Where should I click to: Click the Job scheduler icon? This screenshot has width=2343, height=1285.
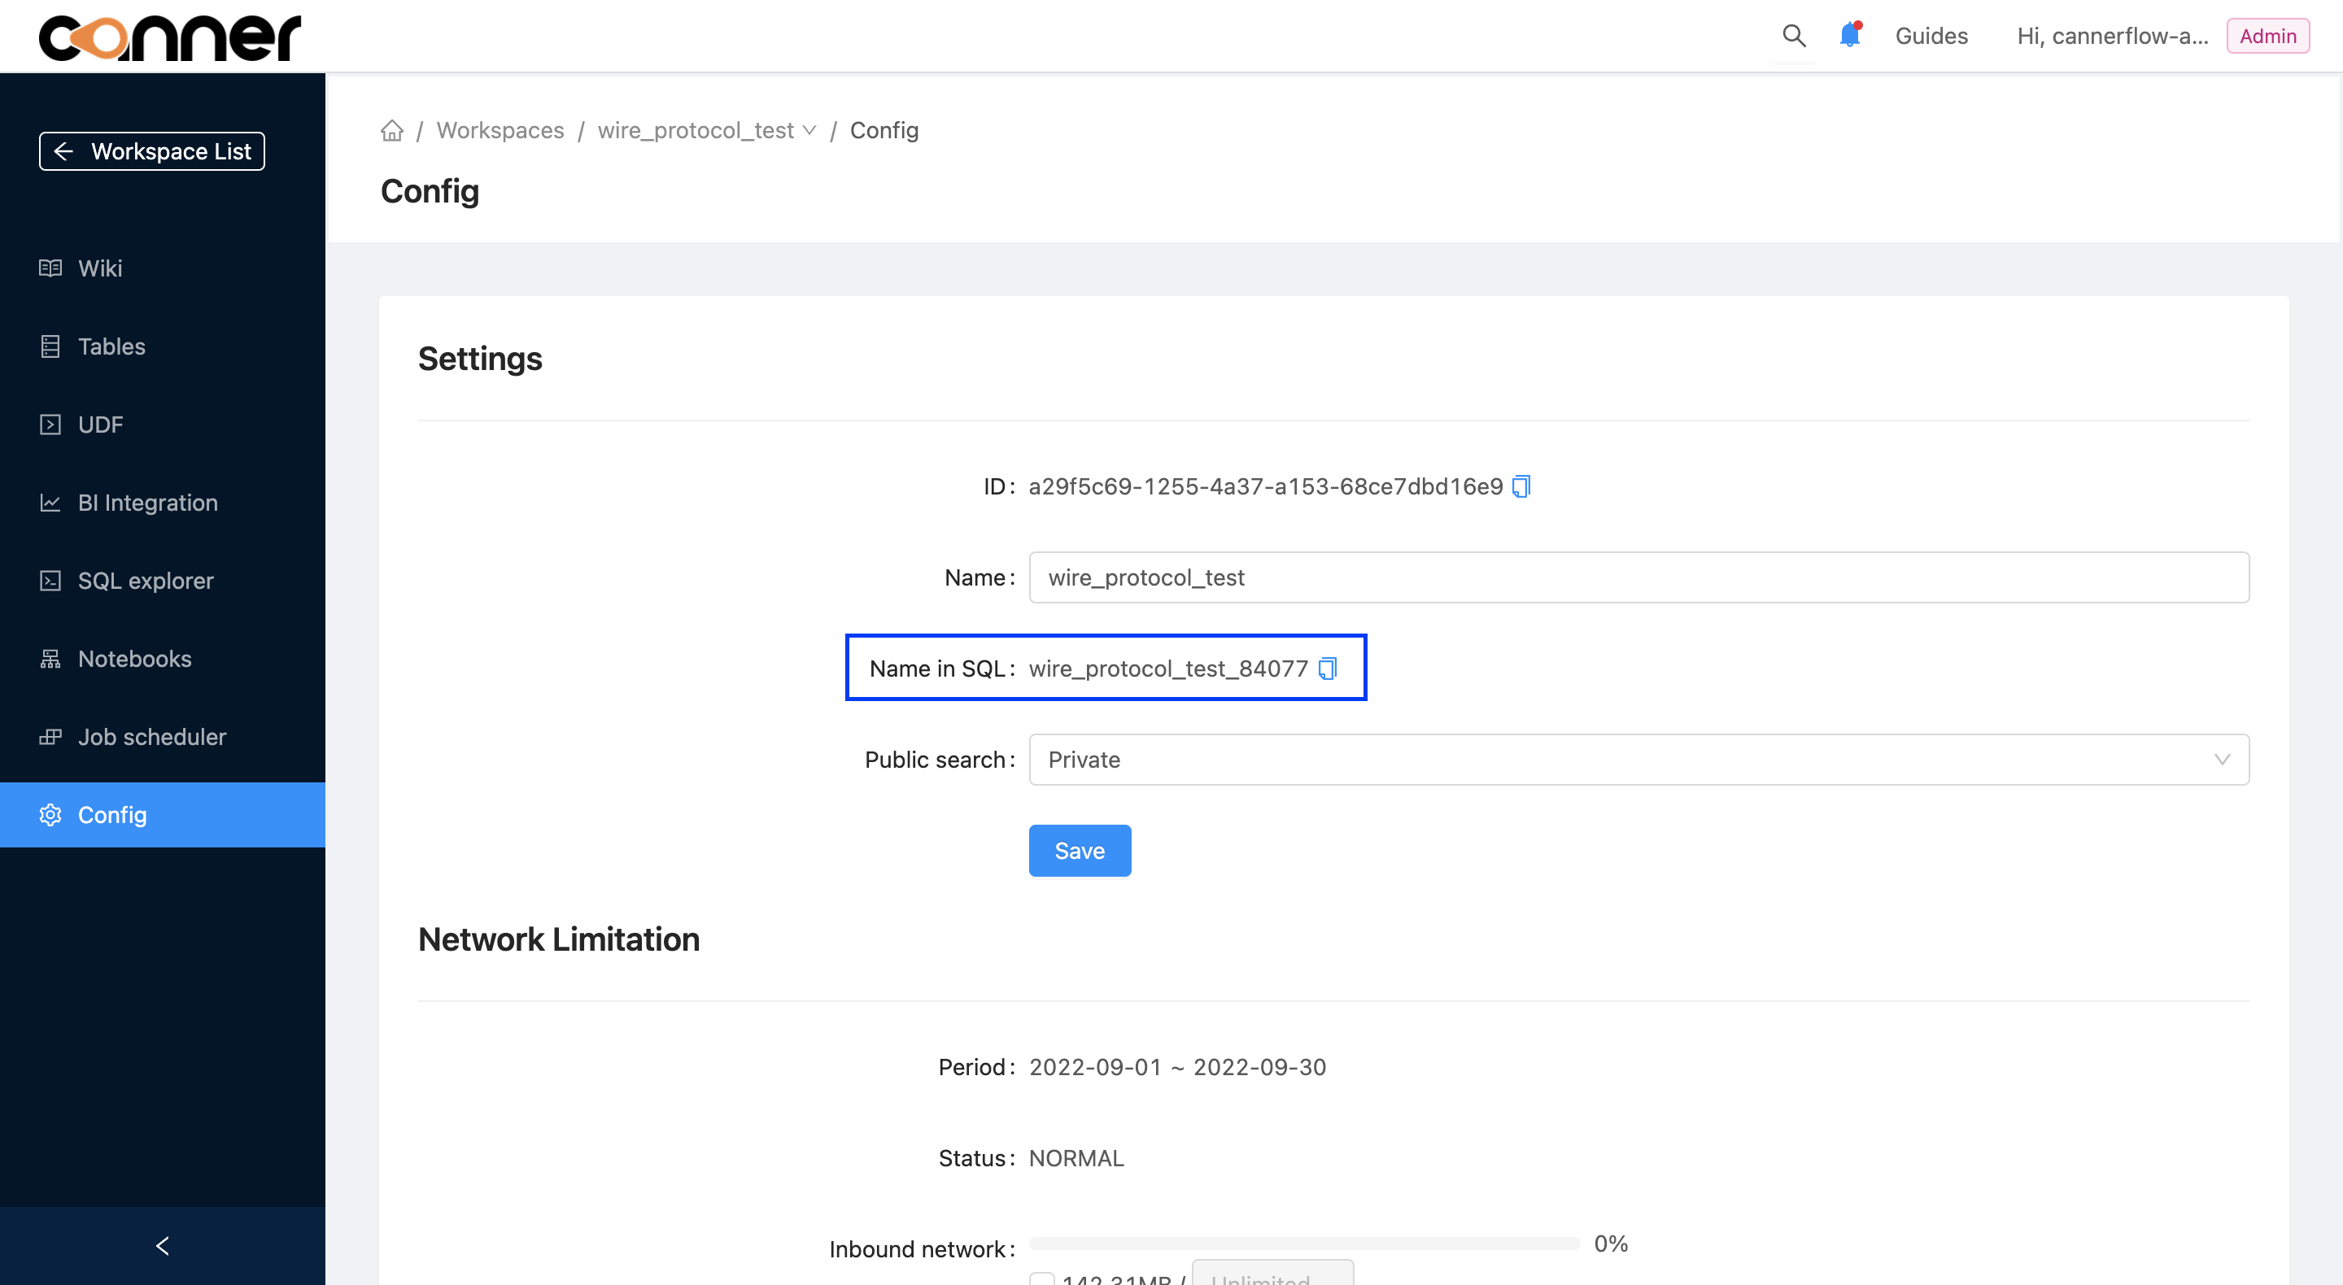pyautogui.click(x=50, y=738)
